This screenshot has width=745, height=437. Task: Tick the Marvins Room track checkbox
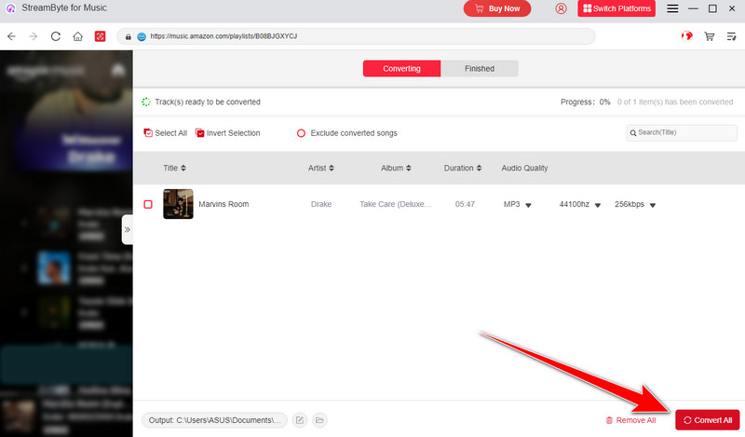click(x=148, y=204)
